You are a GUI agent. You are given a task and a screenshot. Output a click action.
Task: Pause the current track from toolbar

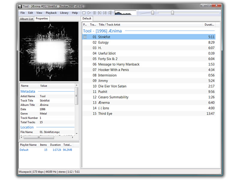pyautogui.click(x=94, y=13)
